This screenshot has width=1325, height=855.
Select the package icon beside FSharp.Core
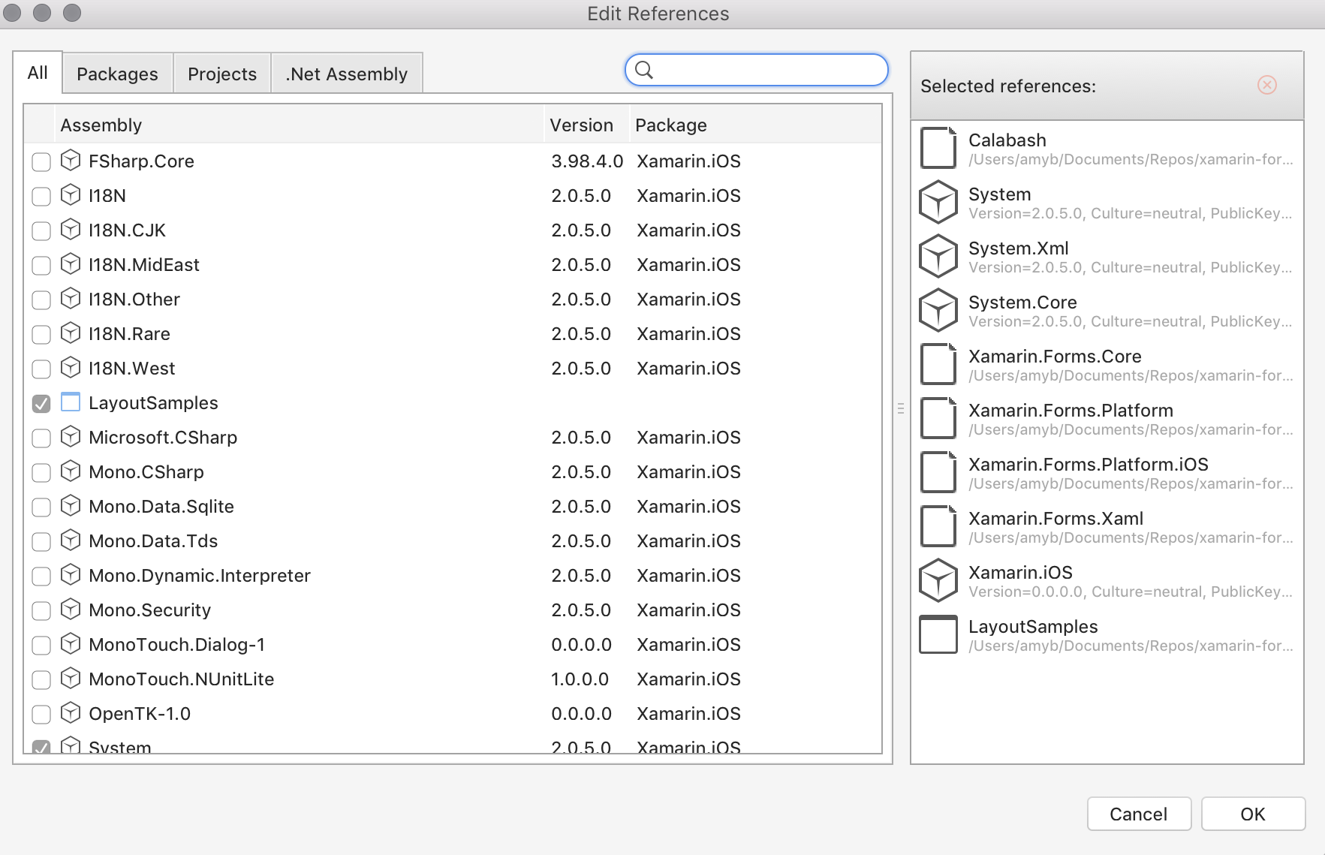tap(70, 161)
